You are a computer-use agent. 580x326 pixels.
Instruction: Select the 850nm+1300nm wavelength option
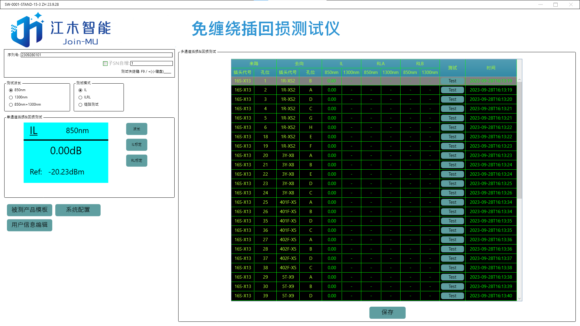pyautogui.click(x=11, y=104)
